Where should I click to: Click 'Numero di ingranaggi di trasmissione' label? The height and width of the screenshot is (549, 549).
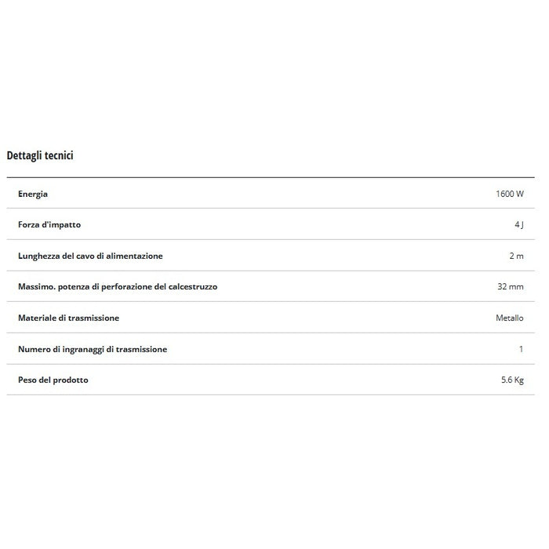[93, 349]
